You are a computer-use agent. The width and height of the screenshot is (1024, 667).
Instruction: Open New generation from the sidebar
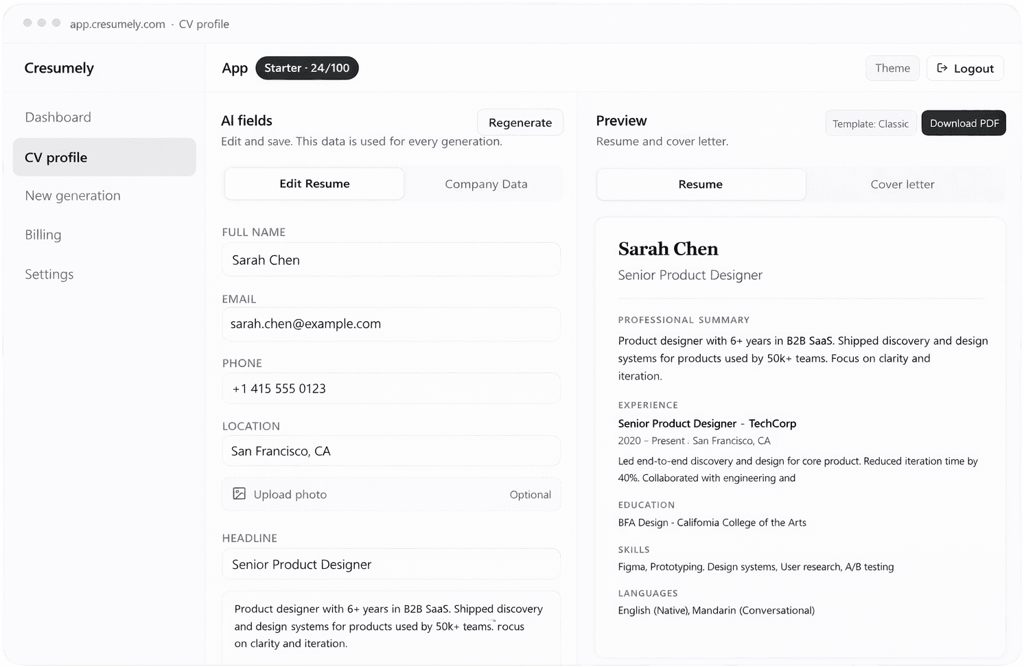72,196
